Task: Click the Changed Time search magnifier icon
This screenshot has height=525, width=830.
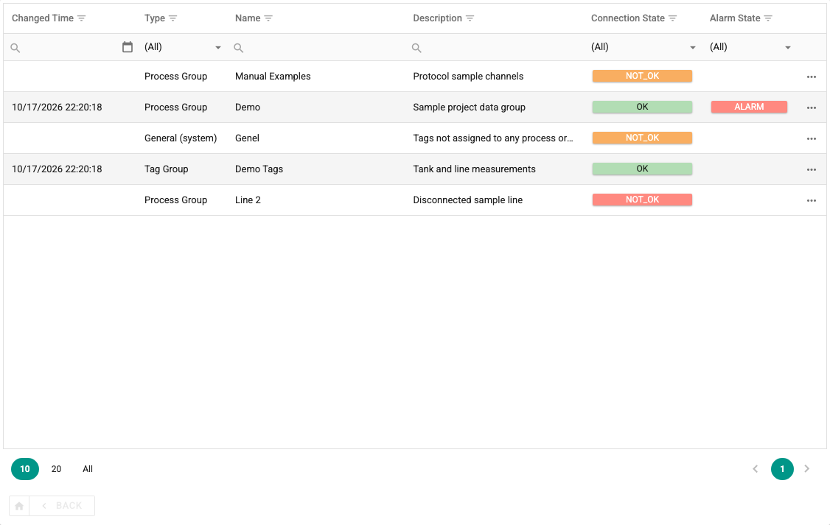Action: pyautogui.click(x=15, y=48)
